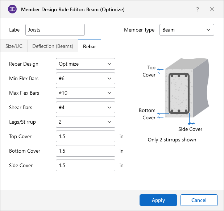Expand the Shear Bars dropdown
Image resolution: width=224 pixels, height=211 pixels.
(x=86, y=107)
